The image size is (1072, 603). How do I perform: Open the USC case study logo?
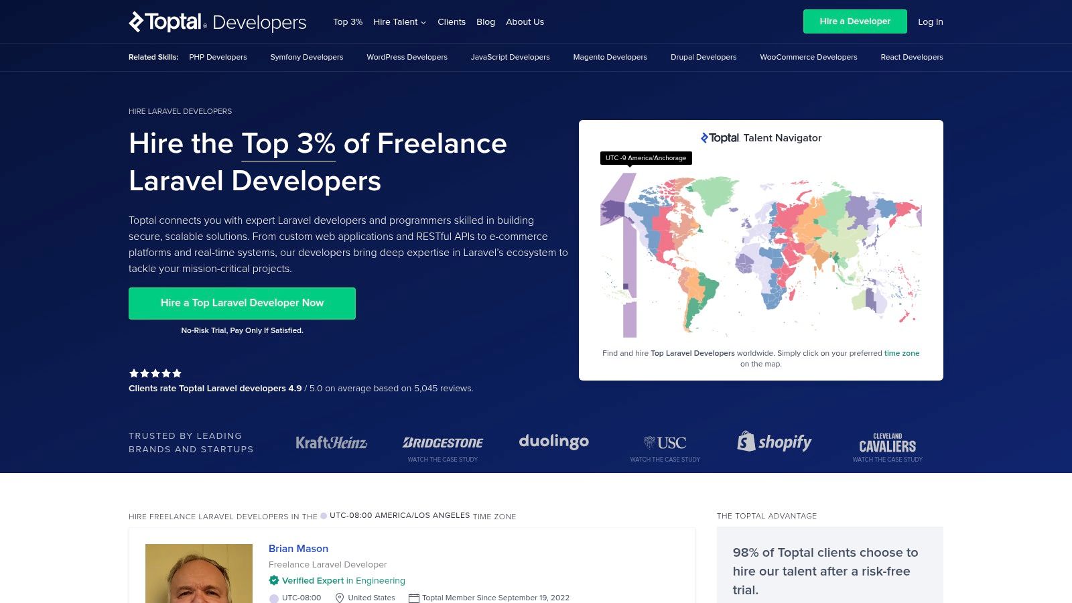pyautogui.click(x=665, y=442)
